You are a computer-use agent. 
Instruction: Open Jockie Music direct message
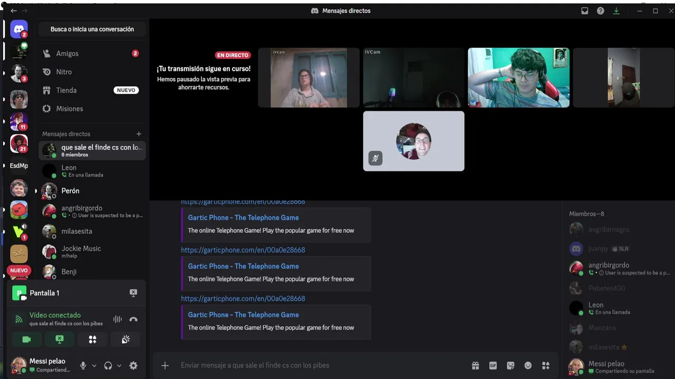92,252
